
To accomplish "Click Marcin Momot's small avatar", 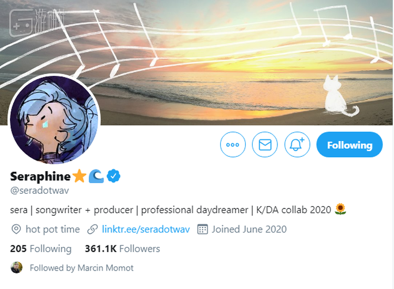I will (x=17, y=267).
